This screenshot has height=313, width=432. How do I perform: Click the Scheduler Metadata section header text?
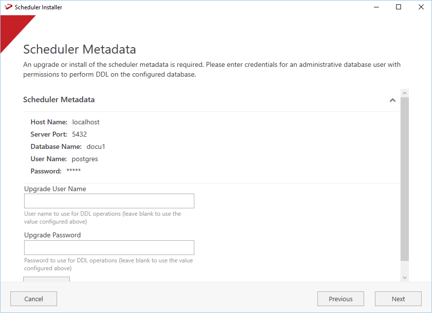click(59, 100)
